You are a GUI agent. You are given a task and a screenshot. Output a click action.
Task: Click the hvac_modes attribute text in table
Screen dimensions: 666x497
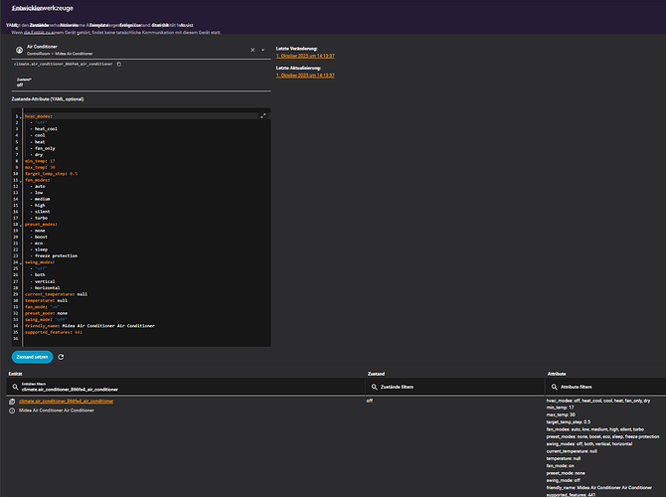coord(598,401)
